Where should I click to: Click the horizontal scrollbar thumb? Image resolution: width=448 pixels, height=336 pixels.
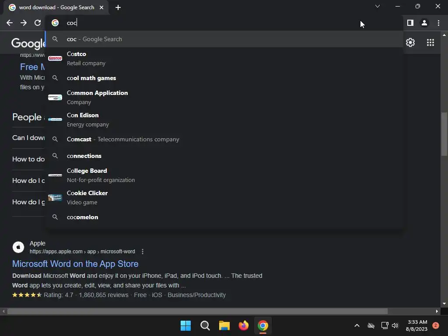[x=197, y=311]
